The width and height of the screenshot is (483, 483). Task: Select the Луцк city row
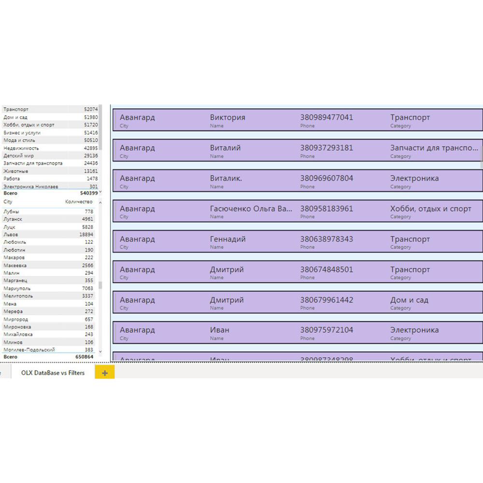click(x=48, y=227)
